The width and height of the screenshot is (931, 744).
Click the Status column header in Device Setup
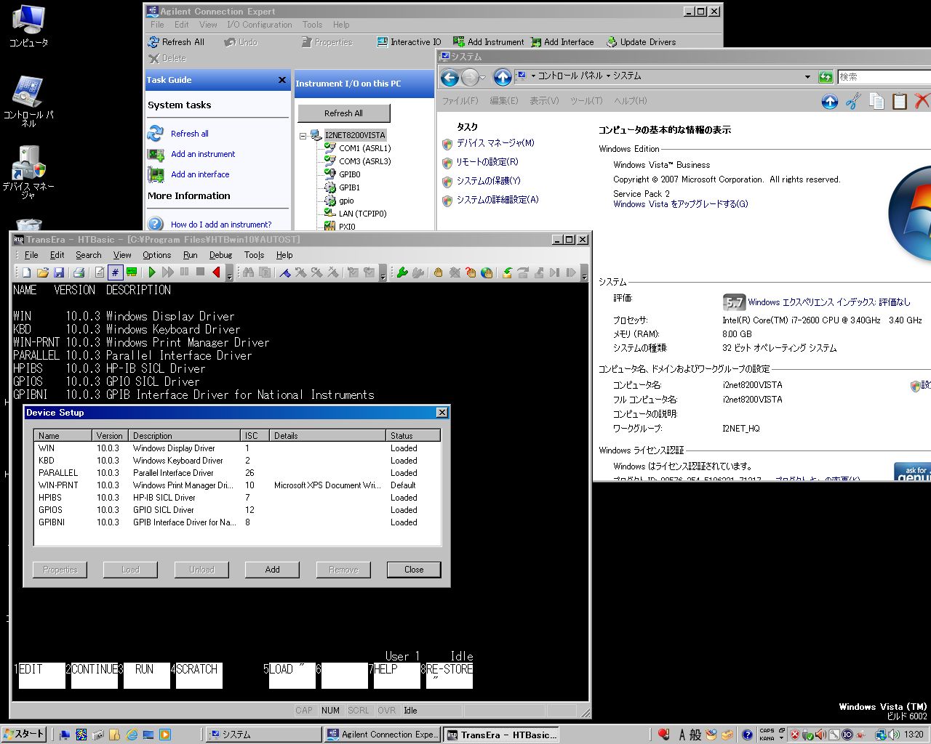click(412, 436)
